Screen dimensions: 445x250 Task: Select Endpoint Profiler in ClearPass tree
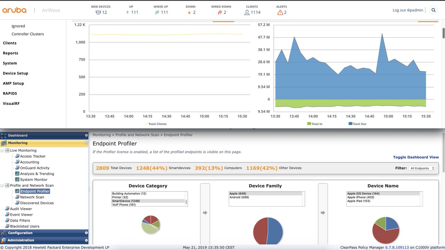click(35, 191)
